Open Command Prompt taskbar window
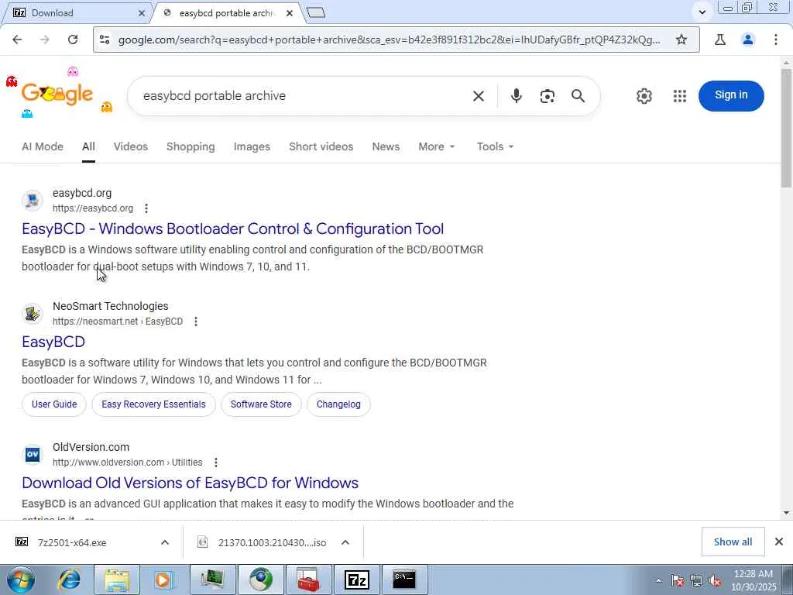Screen dimensions: 793x595 click(404, 580)
